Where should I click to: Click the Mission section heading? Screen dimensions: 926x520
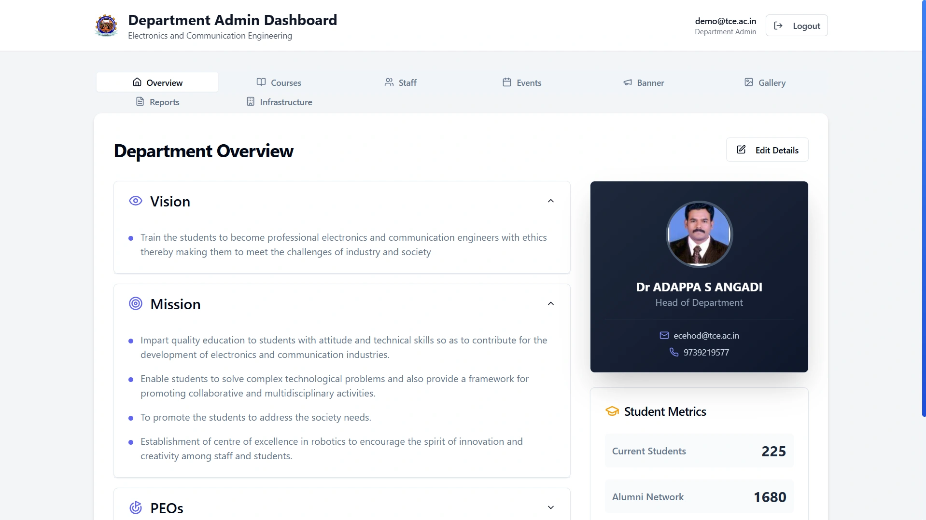tap(175, 304)
